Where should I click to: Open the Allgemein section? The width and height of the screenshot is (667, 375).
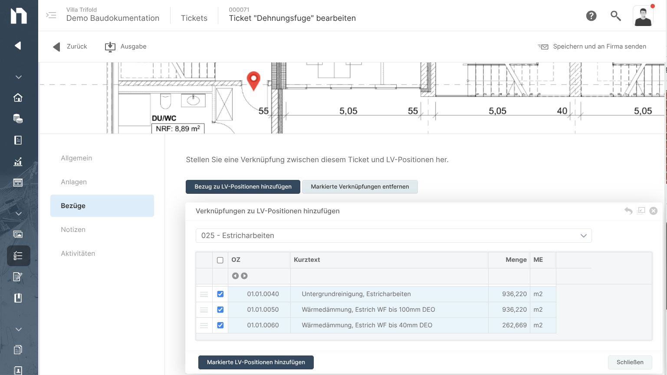[76, 158]
